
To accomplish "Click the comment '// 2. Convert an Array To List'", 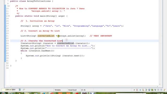I will (40, 31).
